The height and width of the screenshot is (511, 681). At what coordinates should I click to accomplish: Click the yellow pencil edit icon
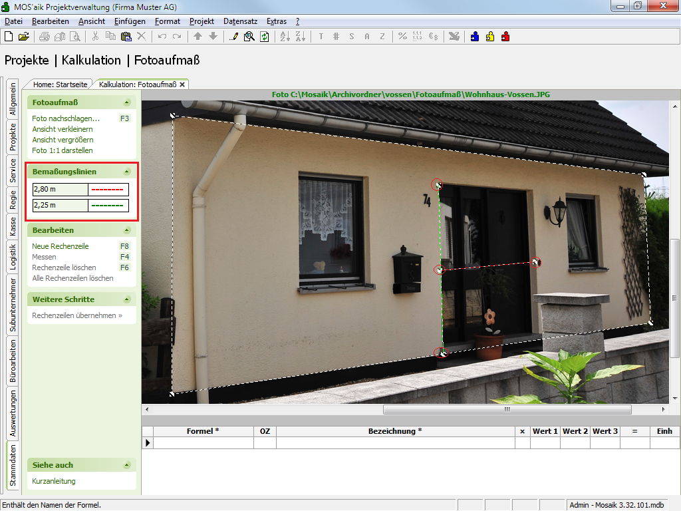(x=233, y=37)
